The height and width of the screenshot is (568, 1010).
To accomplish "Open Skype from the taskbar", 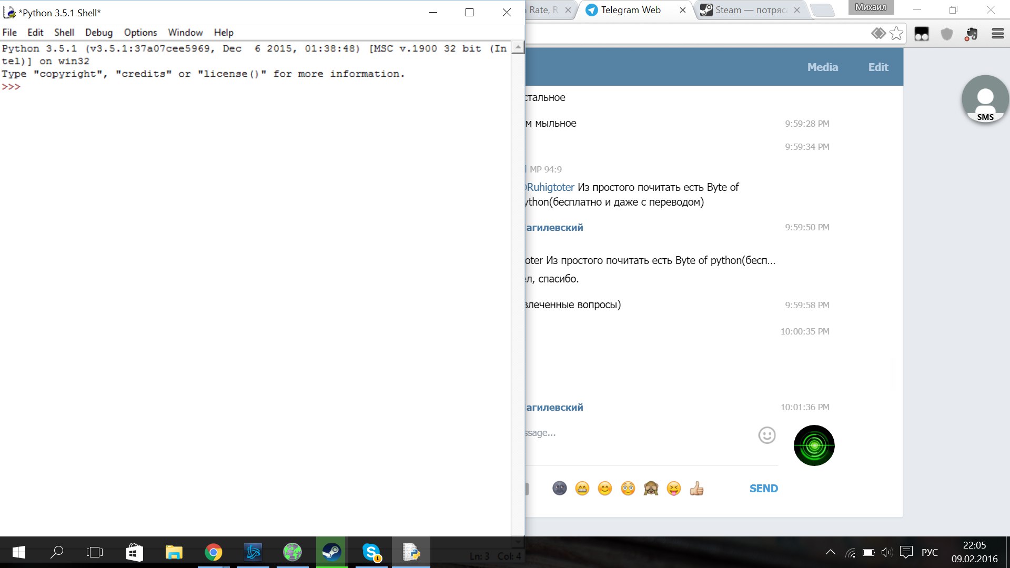I will (x=371, y=552).
